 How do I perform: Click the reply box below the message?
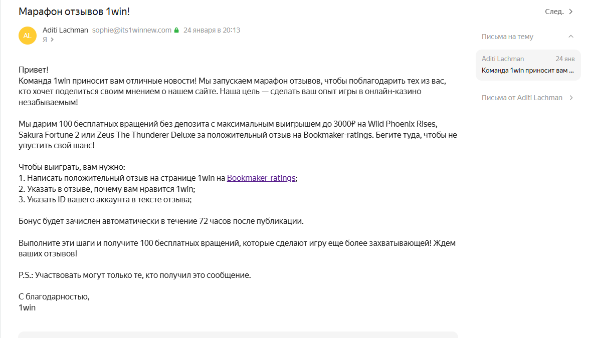pos(238,334)
